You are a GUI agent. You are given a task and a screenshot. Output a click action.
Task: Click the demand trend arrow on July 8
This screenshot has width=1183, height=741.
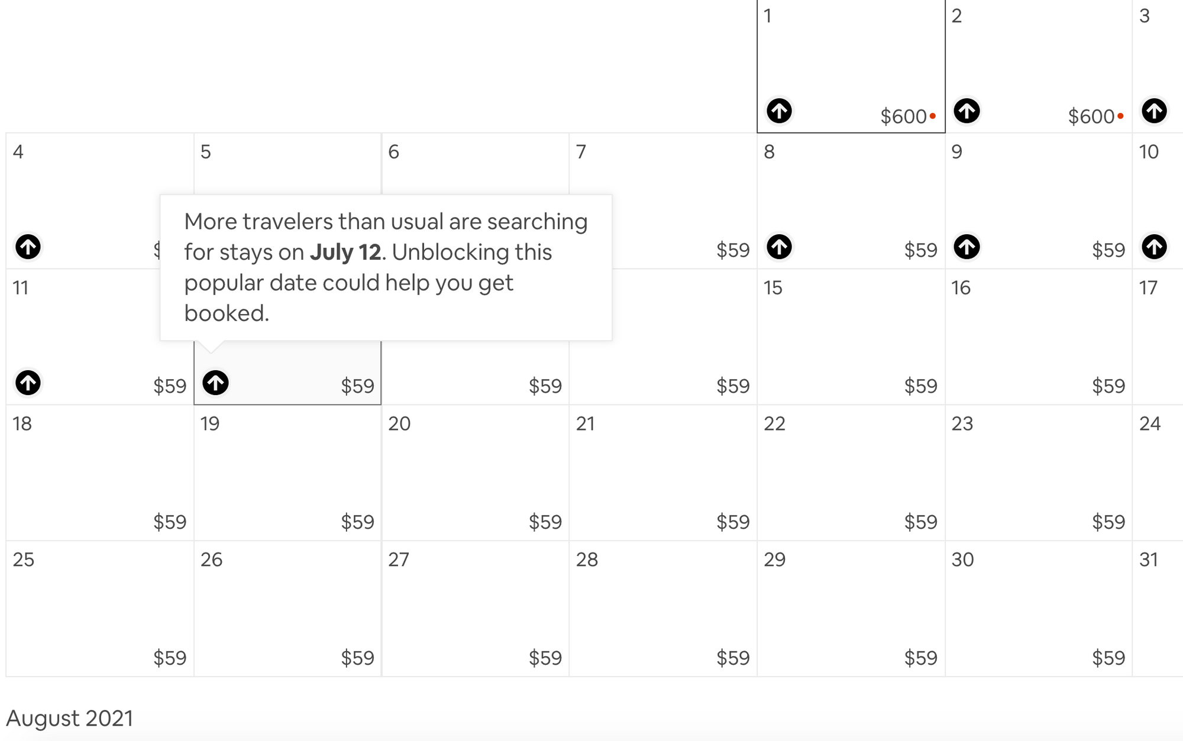point(780,247)
